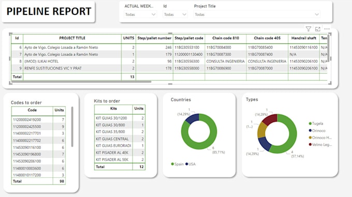Click cell "11200001130400"

[x=188, y=54]
